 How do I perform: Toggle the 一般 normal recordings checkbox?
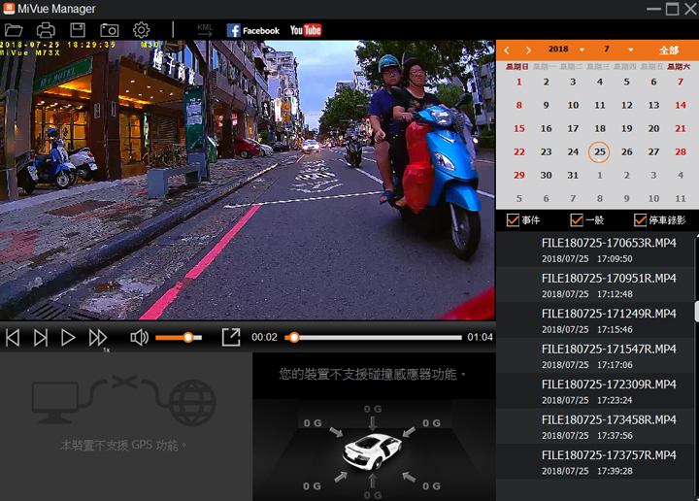[577, 220]
